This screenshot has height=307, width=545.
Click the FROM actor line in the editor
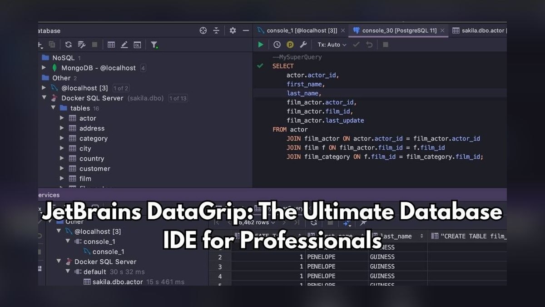[x=290, y=130]
